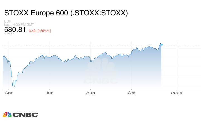Click the STOXX Europe 600 title

coord(66,13)
